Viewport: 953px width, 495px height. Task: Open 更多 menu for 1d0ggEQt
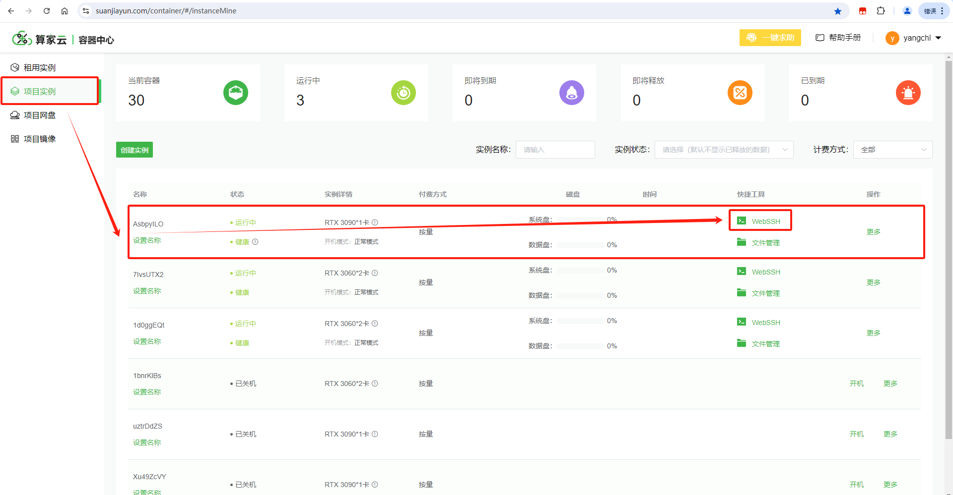tap(874, 333)
